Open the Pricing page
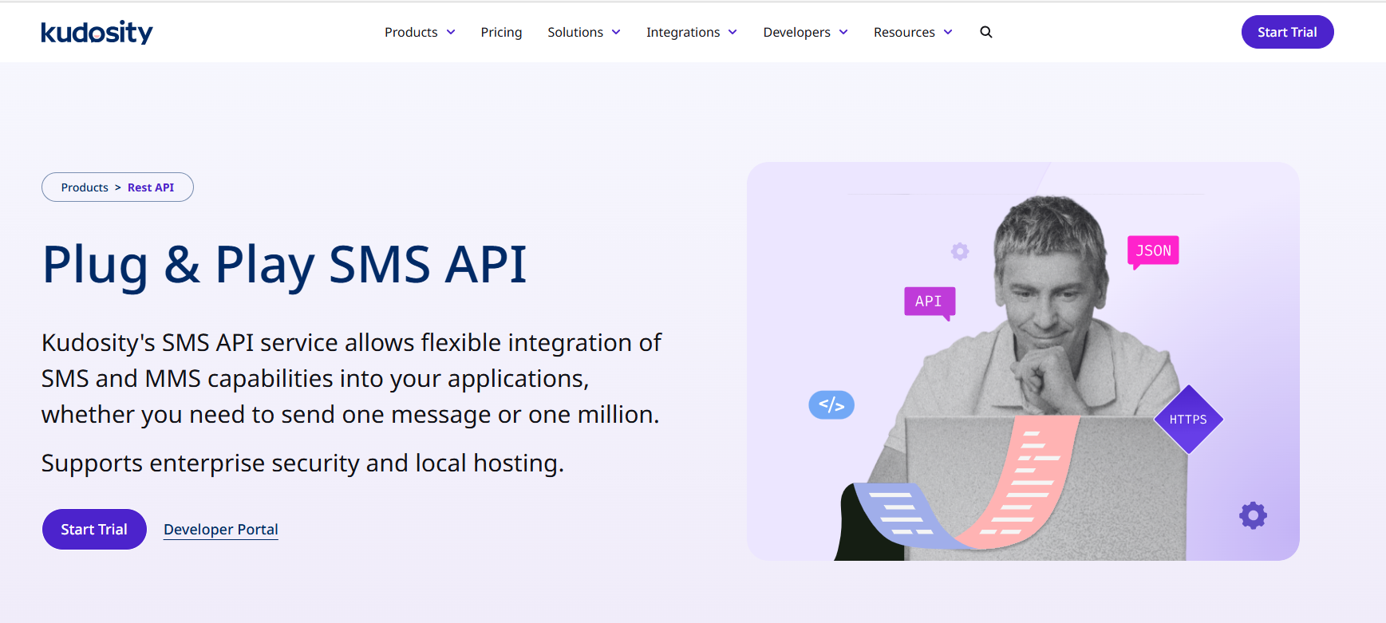Image resolution: width=1386 pixels, height=623 pixels. tap(501, 32)
